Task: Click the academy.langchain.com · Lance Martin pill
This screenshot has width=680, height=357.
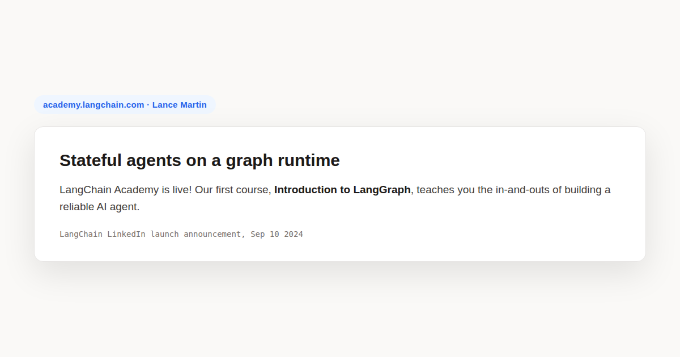Action: click(125, 105)
